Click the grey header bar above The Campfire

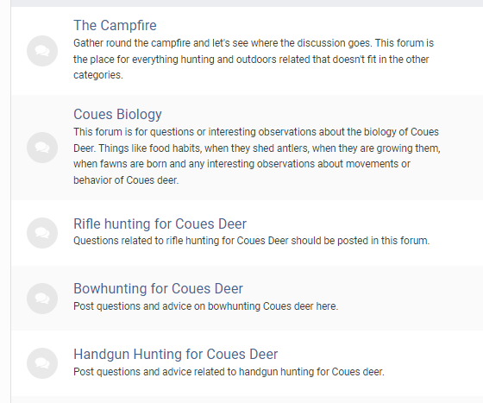(x=247, y=3)
